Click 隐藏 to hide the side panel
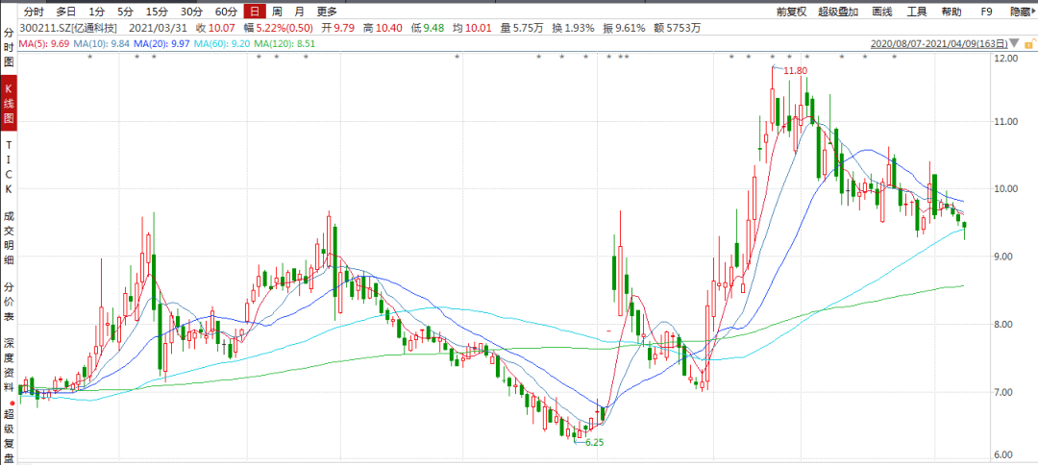Viewport: 1038px width, 465px height. click(x=1022, y=12)
